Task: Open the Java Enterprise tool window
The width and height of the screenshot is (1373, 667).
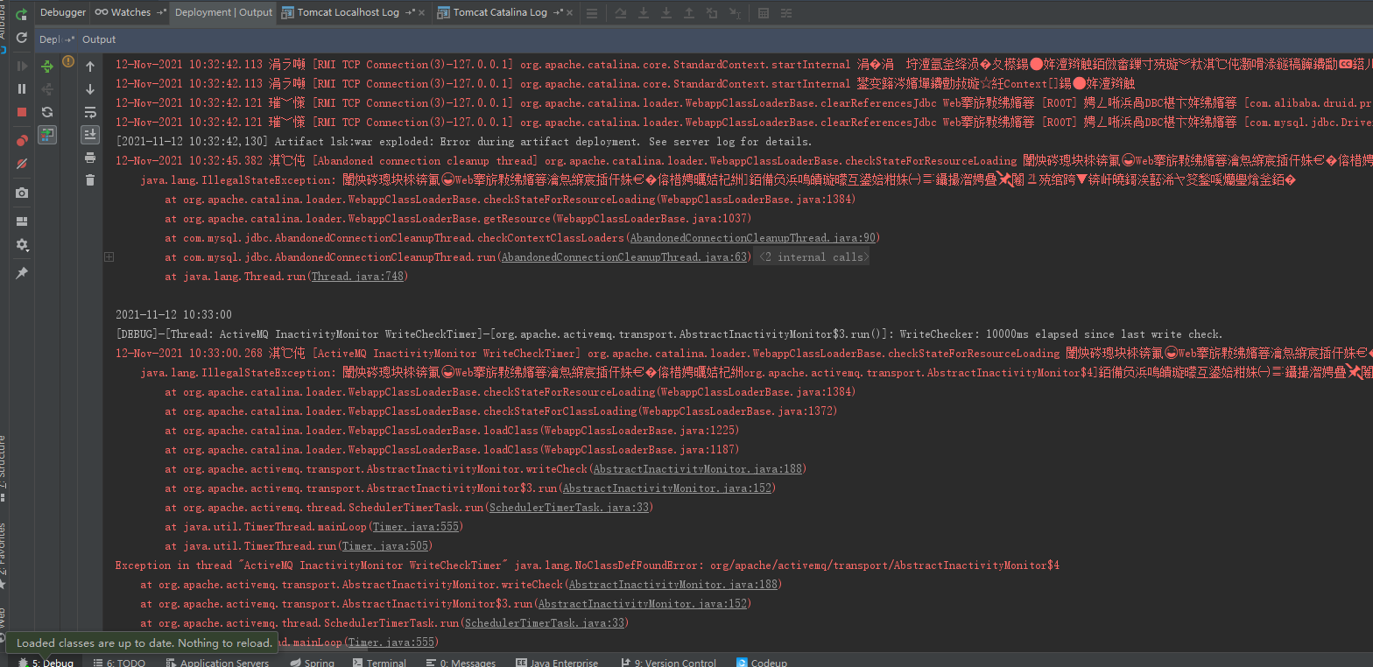Action: 558,663
